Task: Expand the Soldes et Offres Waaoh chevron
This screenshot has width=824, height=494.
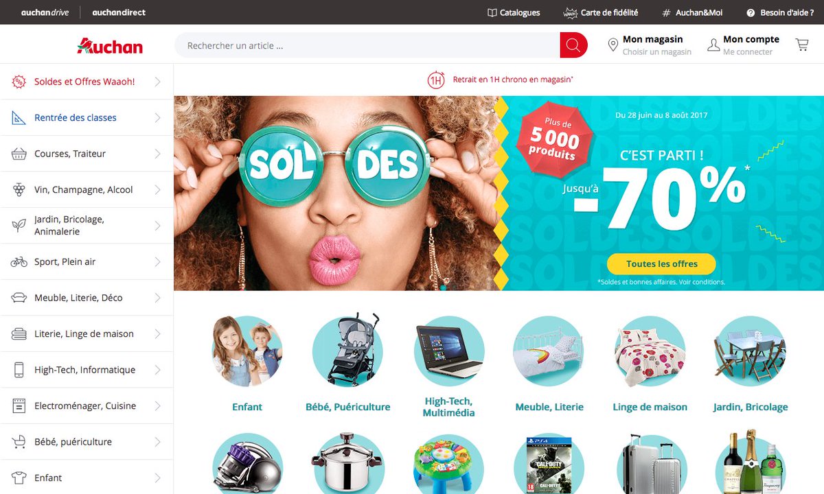Action: [x=157, y=82]
